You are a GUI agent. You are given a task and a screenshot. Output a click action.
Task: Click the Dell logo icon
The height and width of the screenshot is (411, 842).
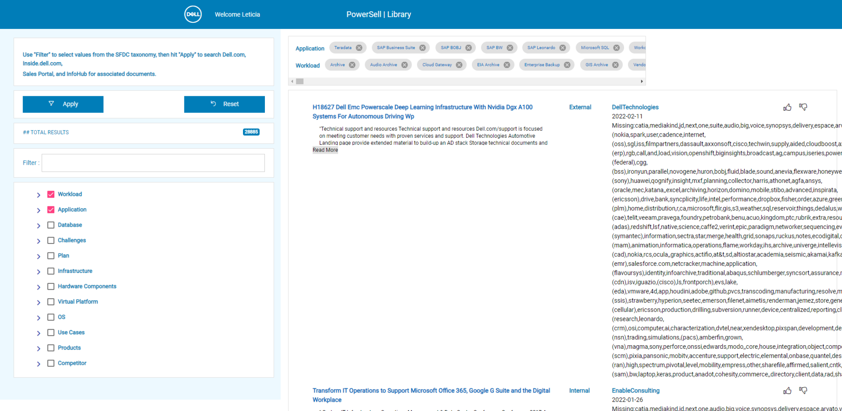point(193,14)
